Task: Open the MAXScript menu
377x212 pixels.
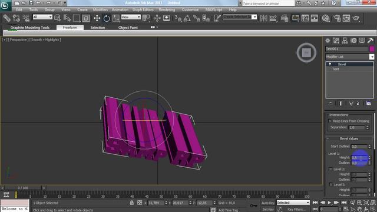Action: tap(214, 9)
